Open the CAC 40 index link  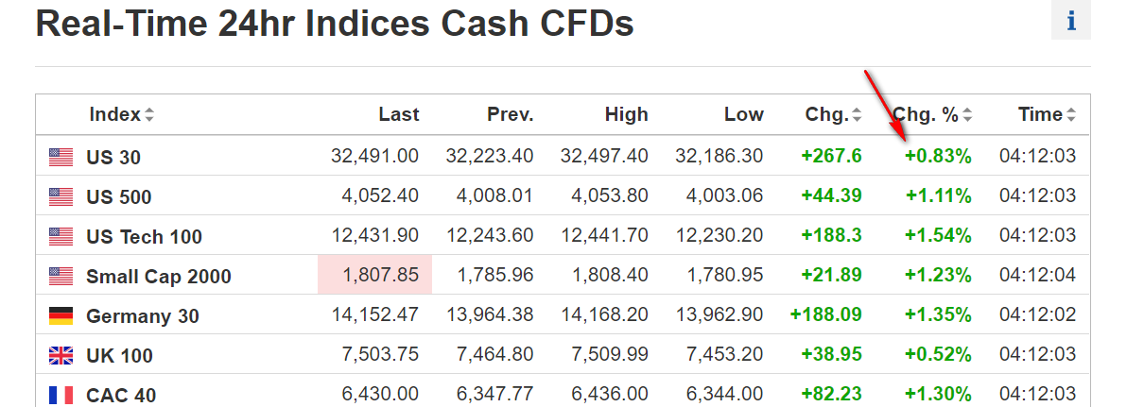click(121, 396)
